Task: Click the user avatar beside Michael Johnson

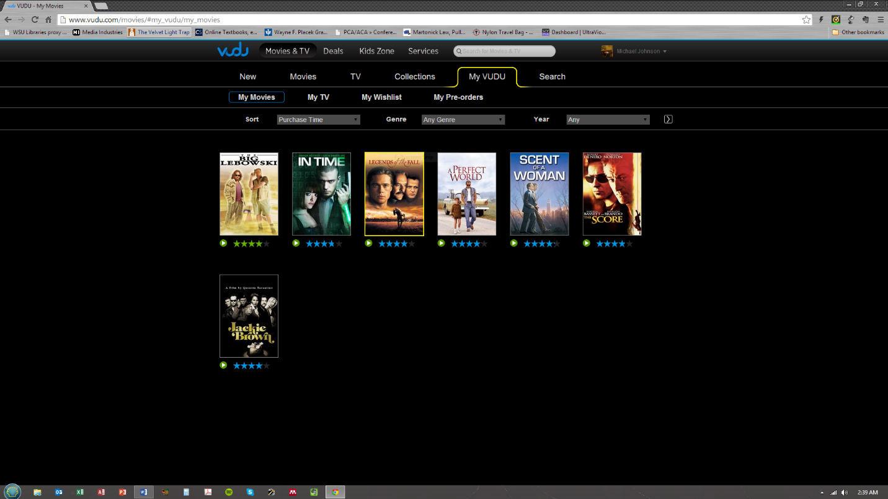Action: coord(607,51)
